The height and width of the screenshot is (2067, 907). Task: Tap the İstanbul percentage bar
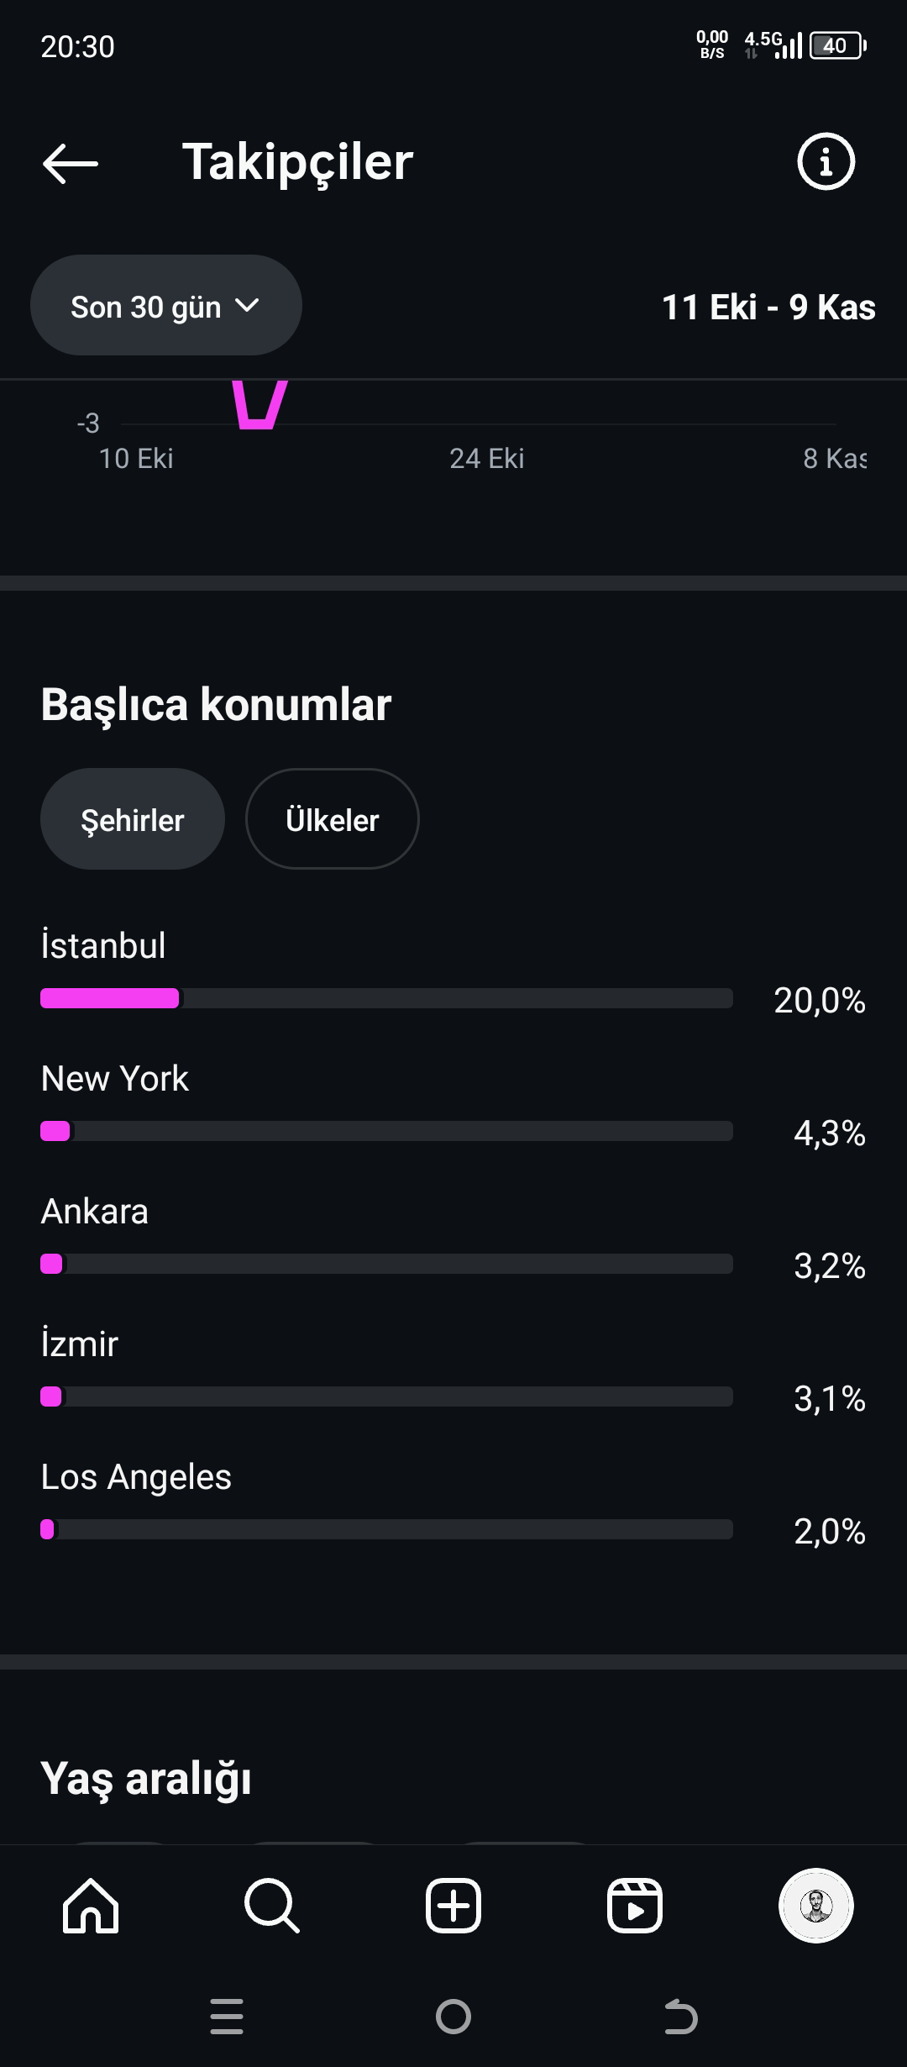(386, 998)
